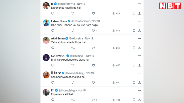Screen dimensions: 184x103
Task: Open more options for Extraa Cover tweet
Action: tap(139, 21)
